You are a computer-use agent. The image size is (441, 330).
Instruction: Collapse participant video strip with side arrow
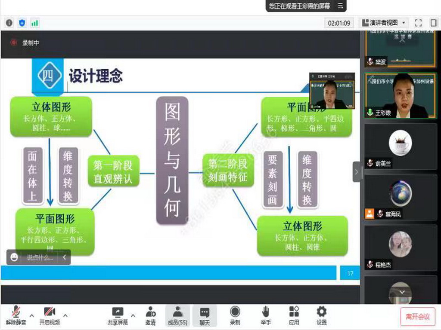(356, 172)
